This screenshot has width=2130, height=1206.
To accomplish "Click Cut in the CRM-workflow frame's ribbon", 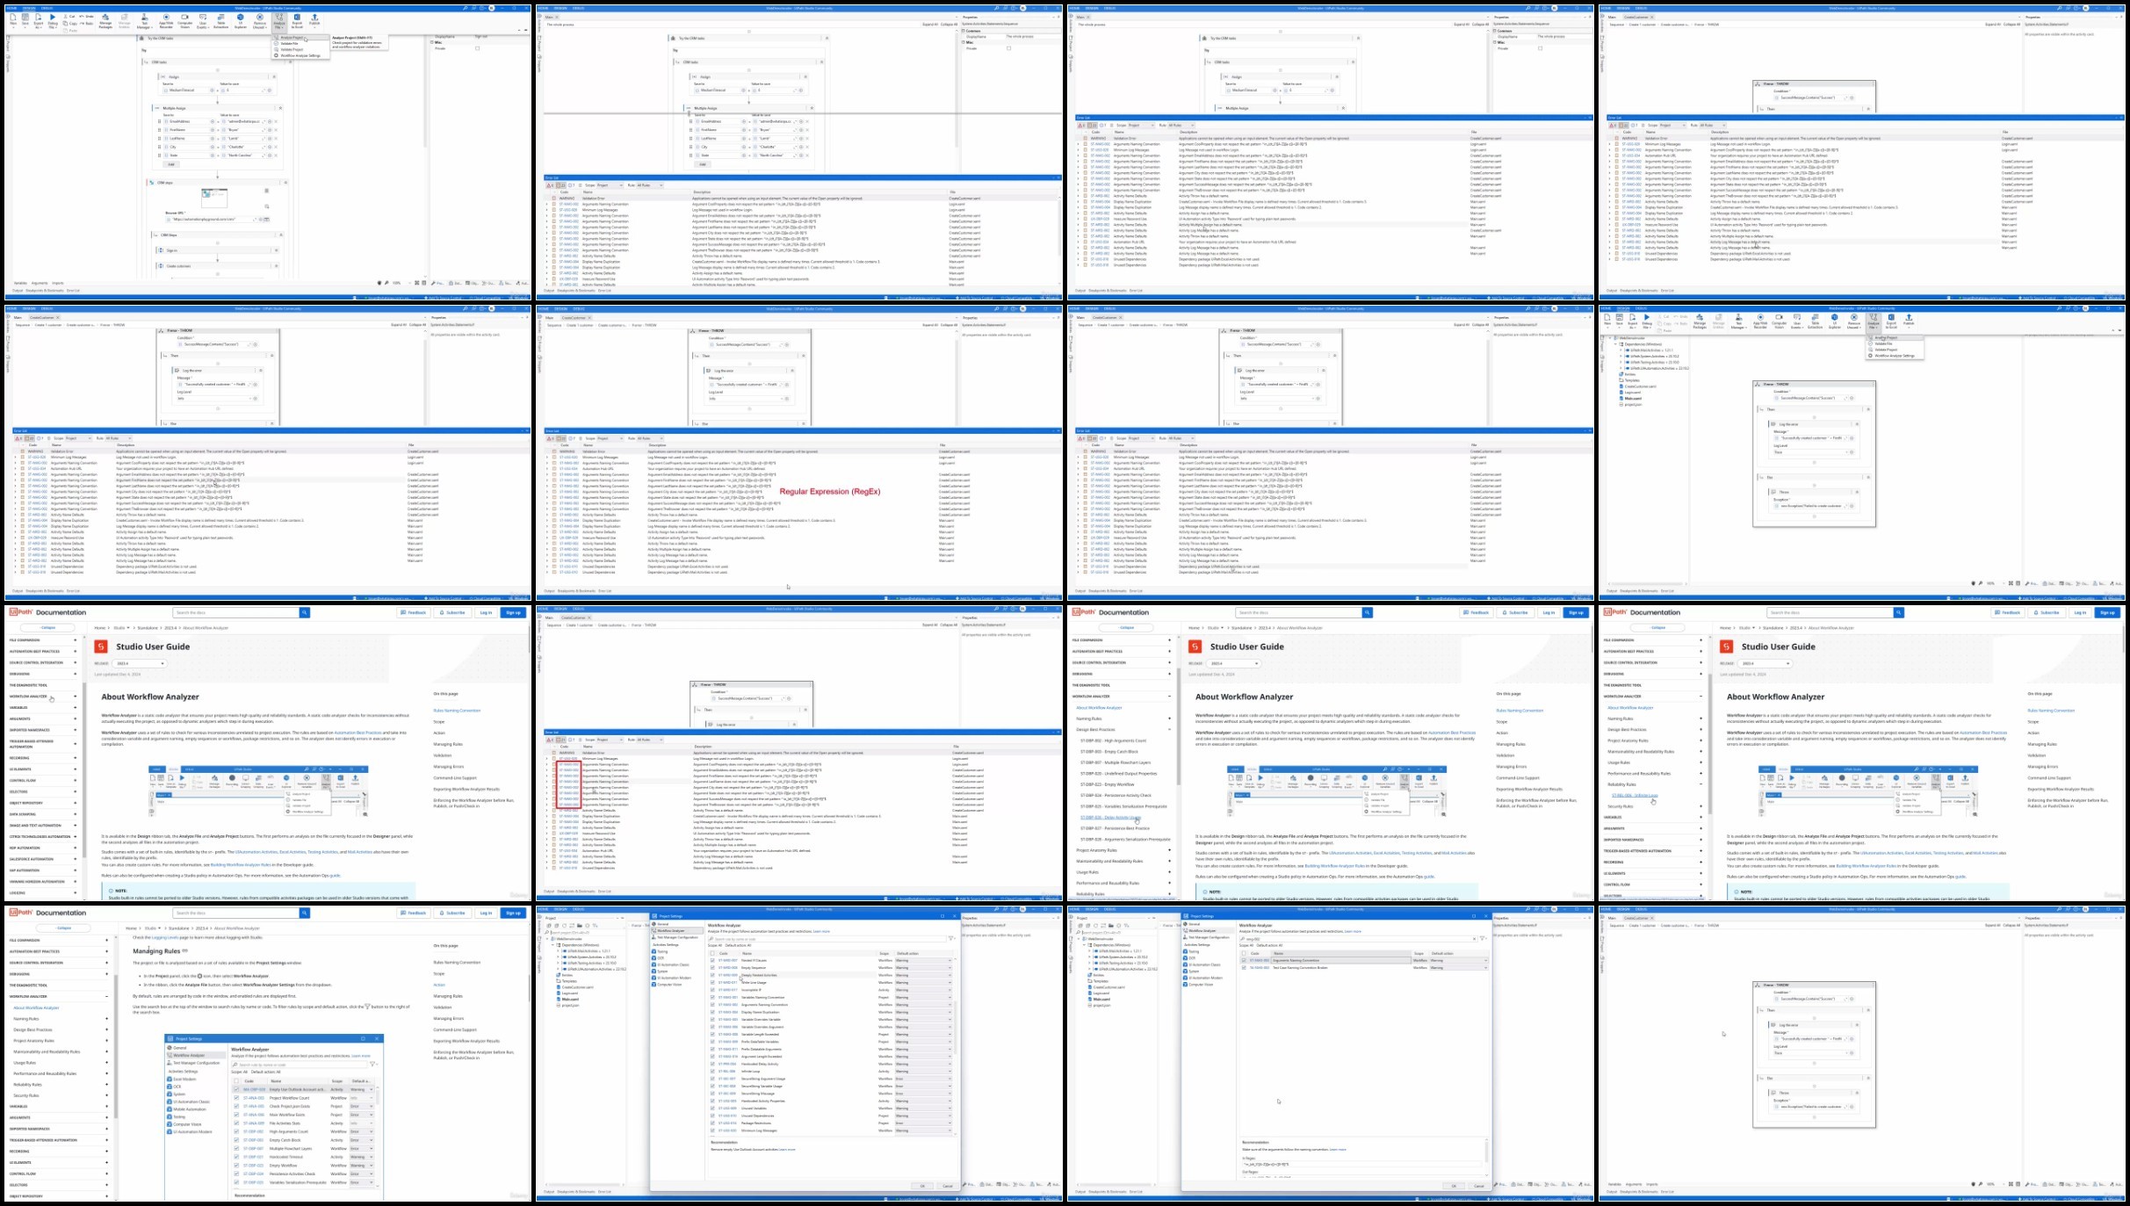I will point(70,17).
